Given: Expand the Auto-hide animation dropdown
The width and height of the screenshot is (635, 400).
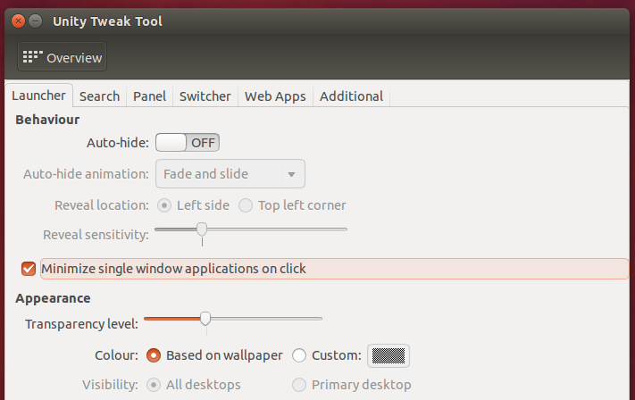Looking at the screenshot, I should click(230, 174).
